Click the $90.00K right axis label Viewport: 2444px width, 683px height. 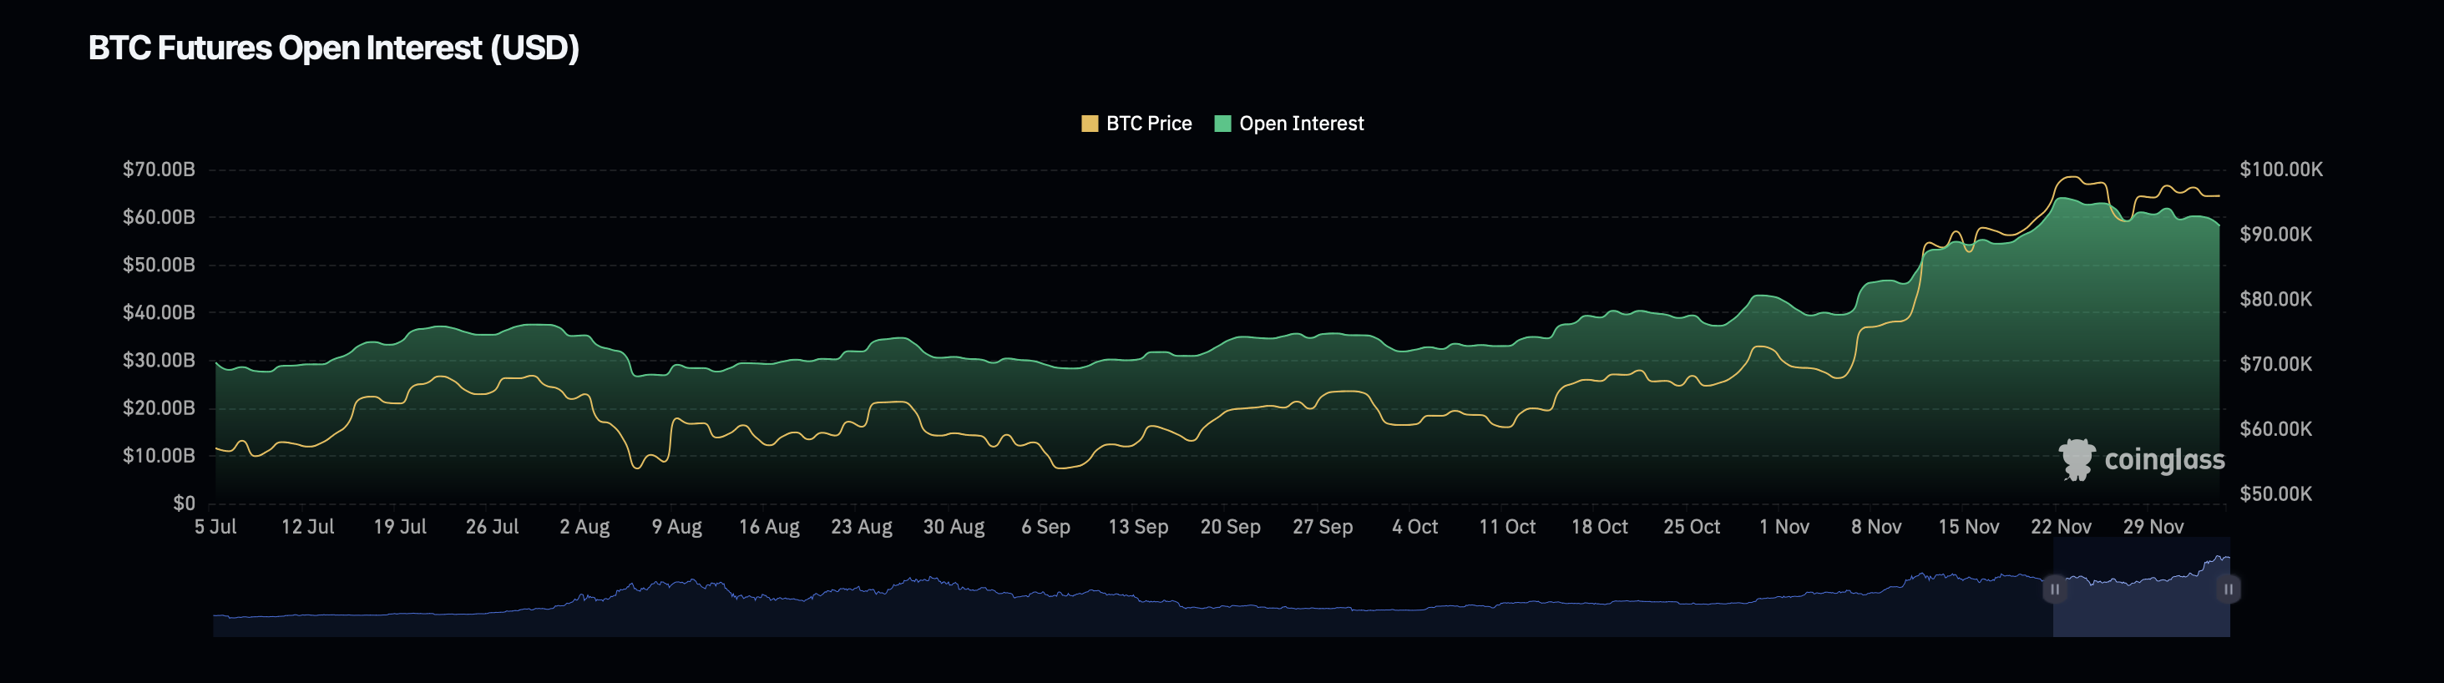pyautogui.click(x=2275, y=235)
